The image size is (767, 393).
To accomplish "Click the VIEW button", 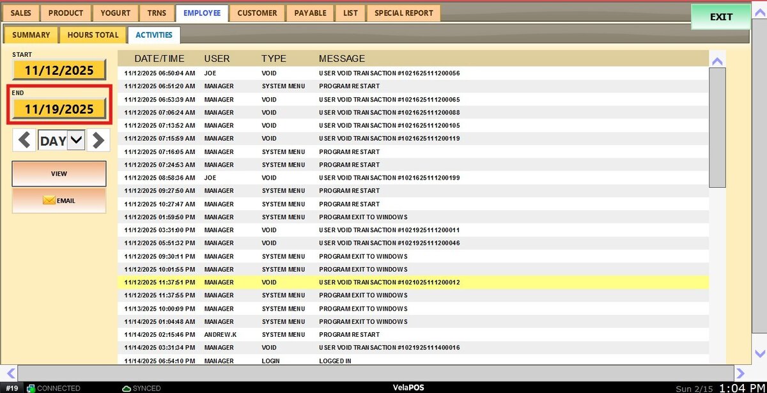I will click(59, 173).
